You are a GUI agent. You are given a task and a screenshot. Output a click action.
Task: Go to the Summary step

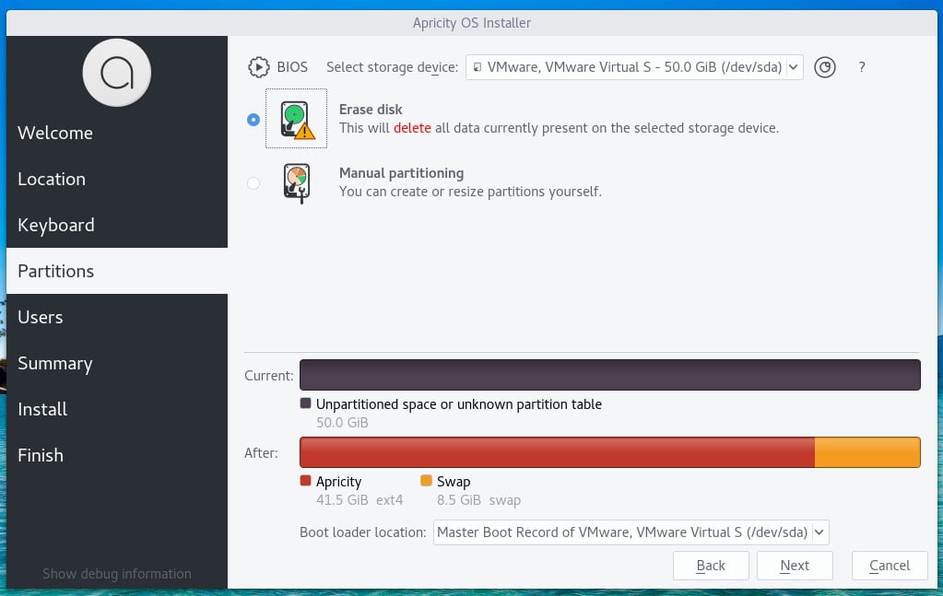pyautogui.click(x=54, y=363)
